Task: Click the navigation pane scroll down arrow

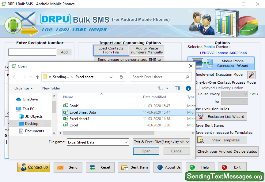Action: pyautogui.click(x=54, y=133)
